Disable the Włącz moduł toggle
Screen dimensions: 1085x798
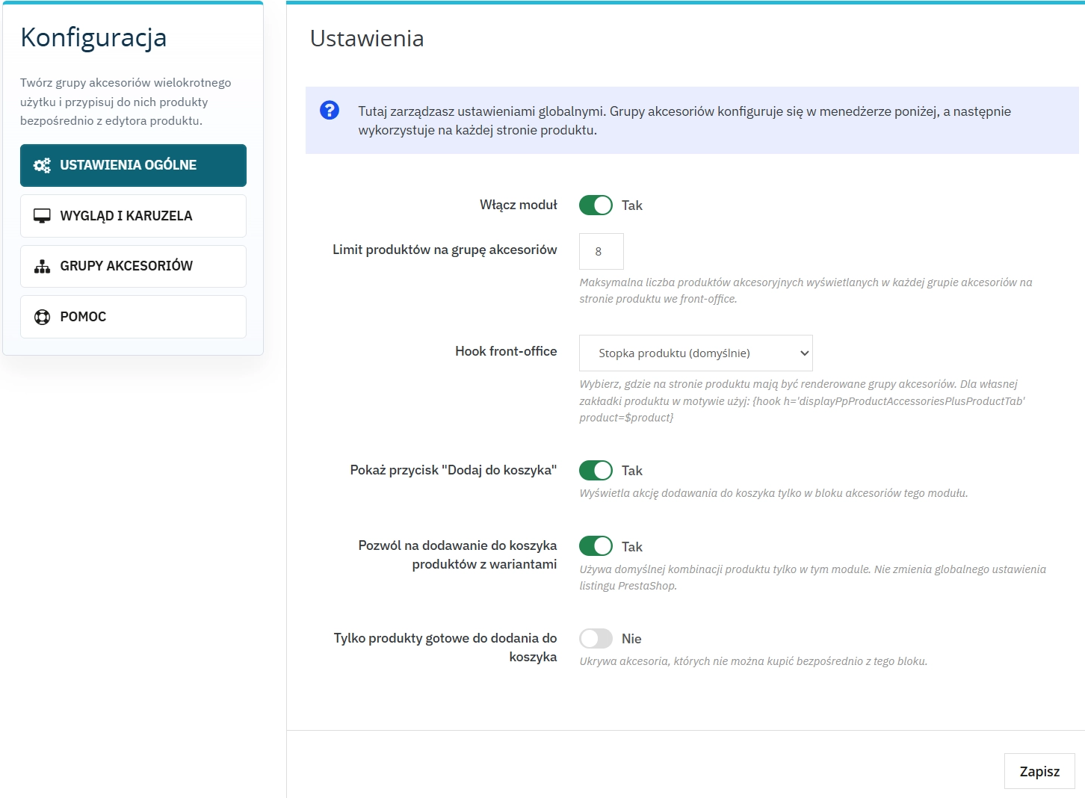(596, 205)
